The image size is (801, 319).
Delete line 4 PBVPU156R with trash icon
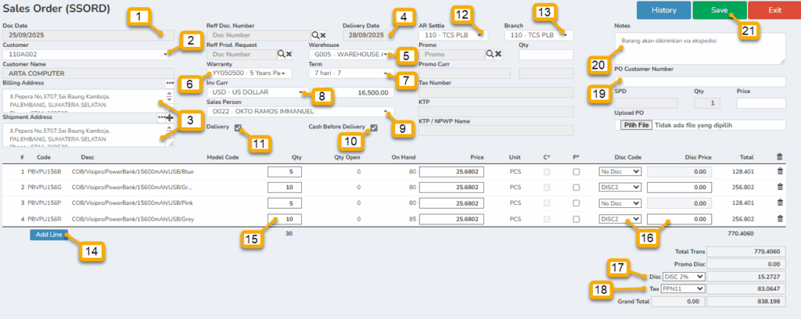point(779,219)
